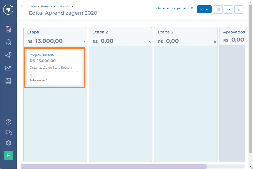
Task: Go to Fluxos breadcrumb link
Action: pyautogui.click(x=45, y=6)
